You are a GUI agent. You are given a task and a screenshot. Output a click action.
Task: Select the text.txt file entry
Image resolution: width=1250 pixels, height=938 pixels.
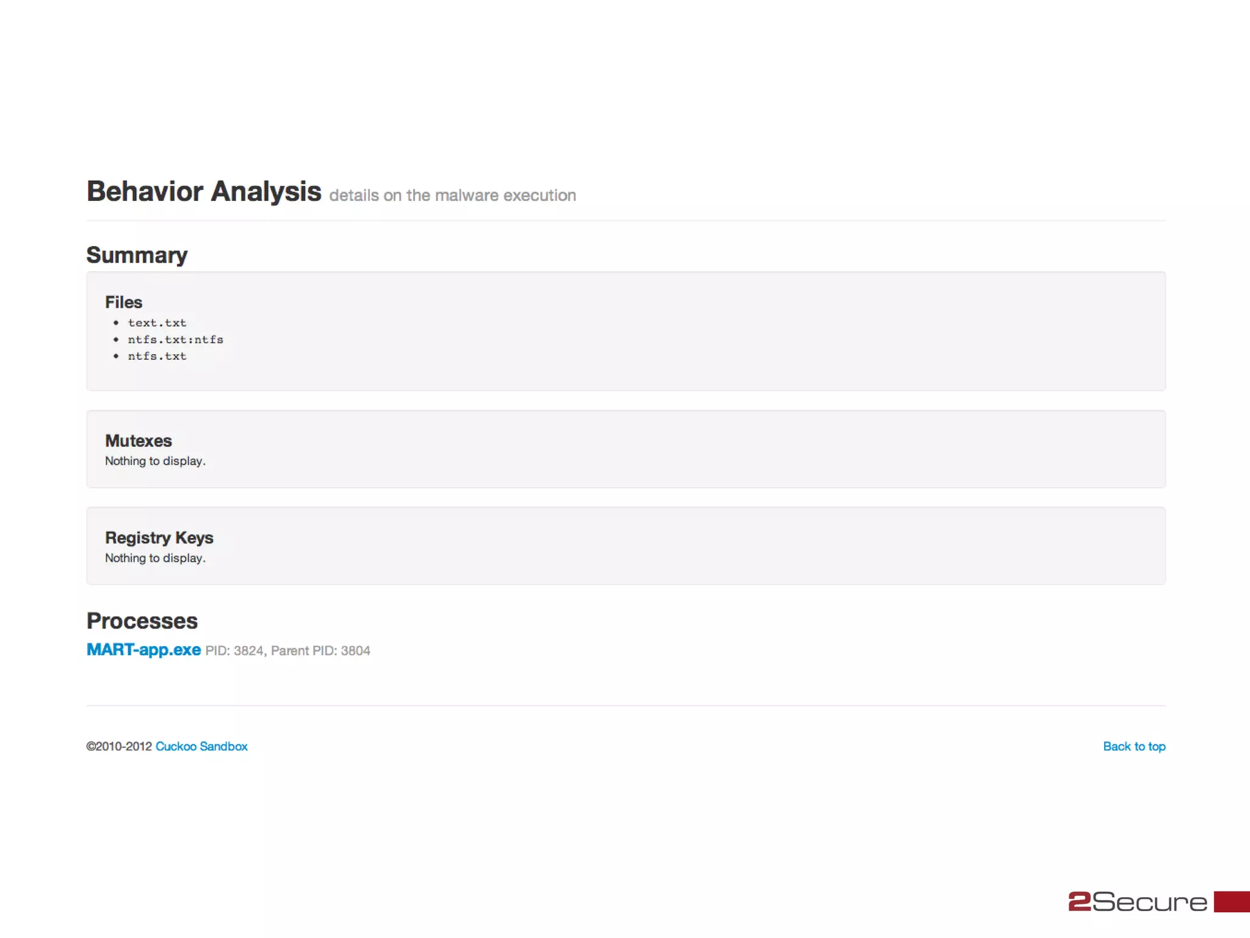(157, 322)
